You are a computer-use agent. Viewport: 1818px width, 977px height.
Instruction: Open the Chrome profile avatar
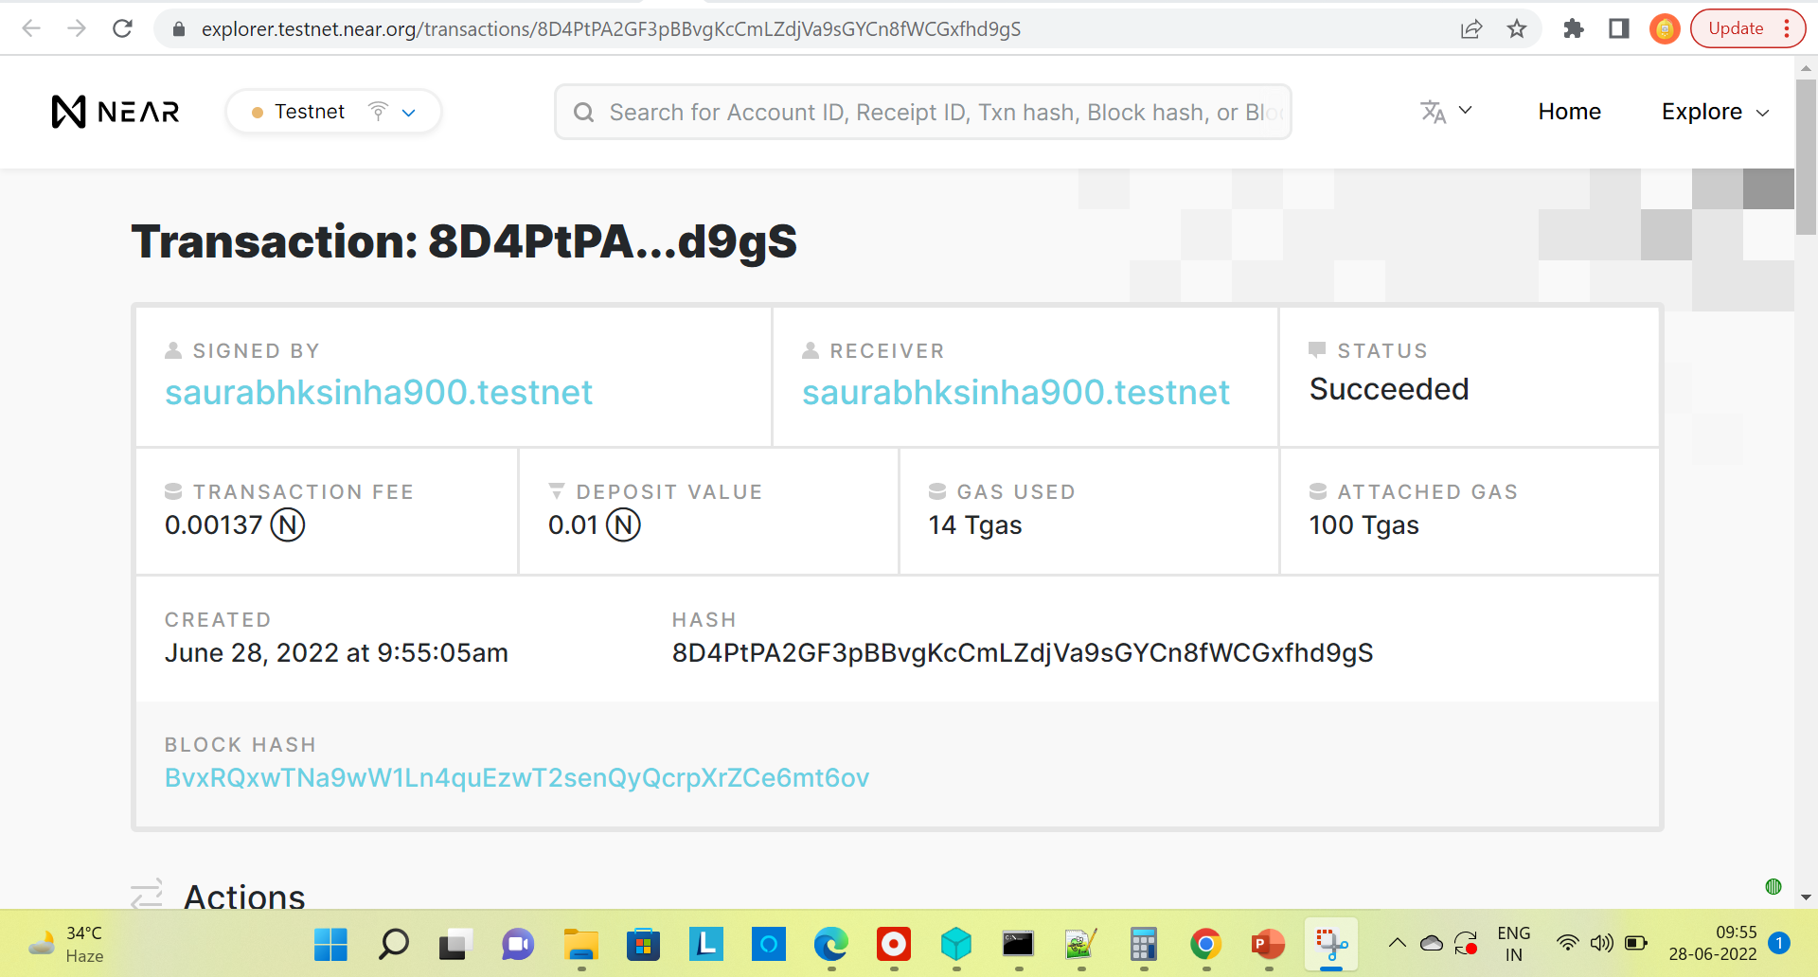pos(1665,29)
